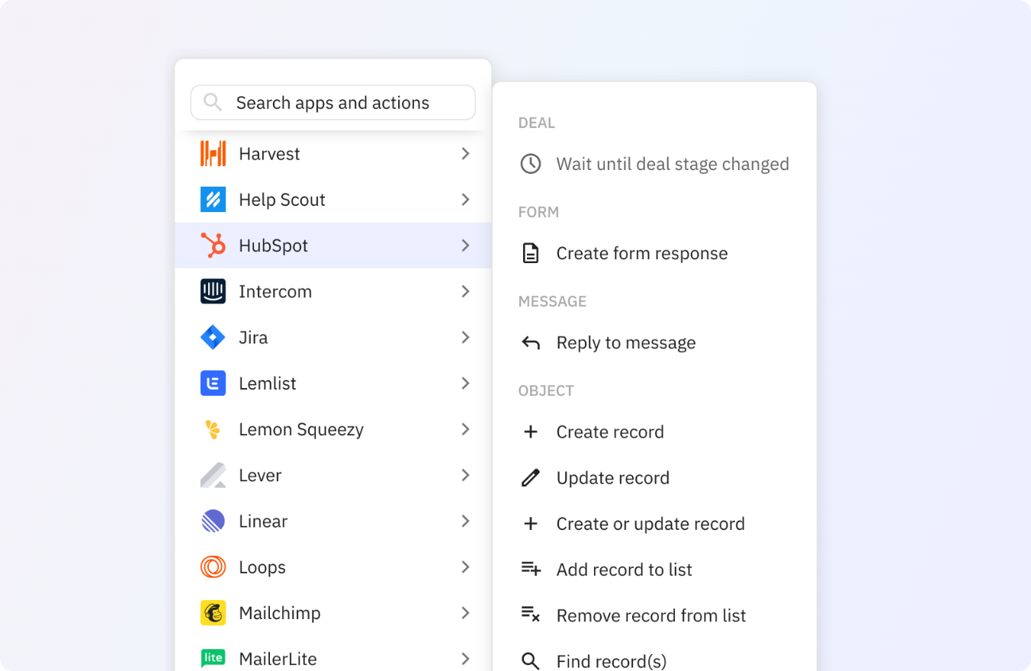The width and height of the screenshot is (1031, 671).
Task: Click the HubSpot sprocket logo icon
Action: point(213,246)
